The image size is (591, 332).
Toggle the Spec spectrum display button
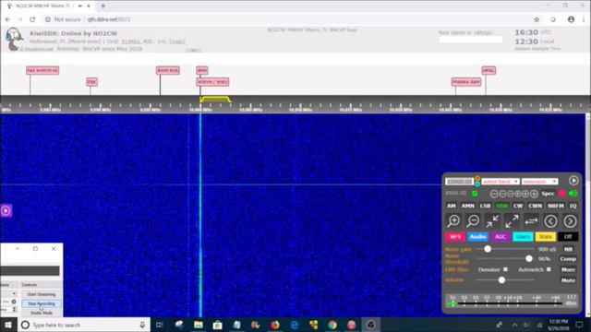click(x=548, y=194)
